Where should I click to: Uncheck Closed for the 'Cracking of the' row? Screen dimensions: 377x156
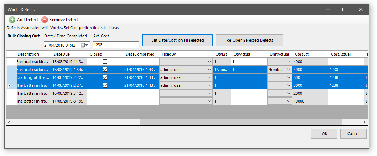105,77
